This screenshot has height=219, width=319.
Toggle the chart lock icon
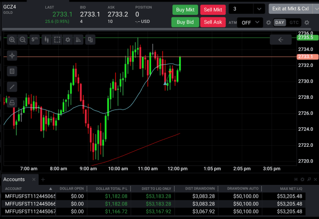point(12,102)
